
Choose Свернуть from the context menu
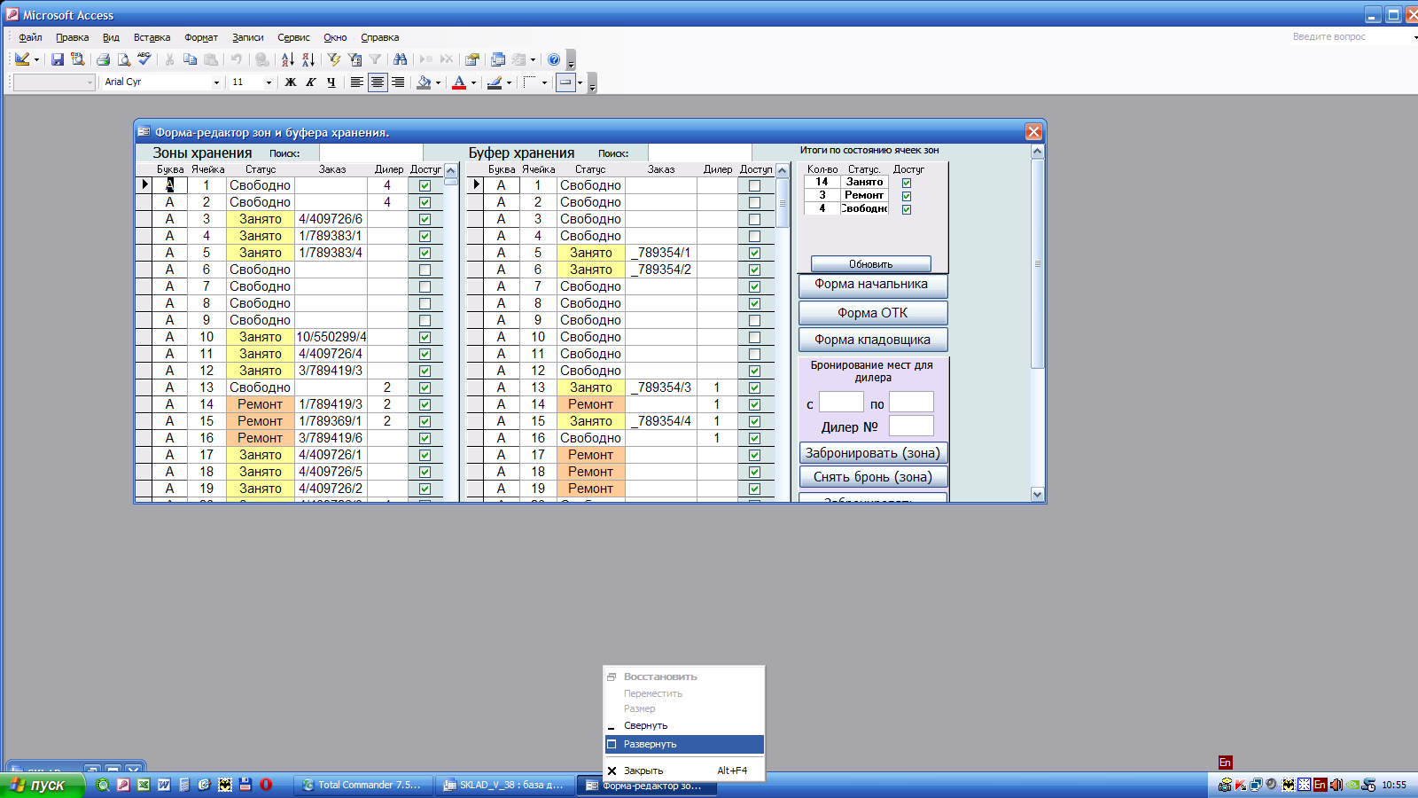click(684, 725)
